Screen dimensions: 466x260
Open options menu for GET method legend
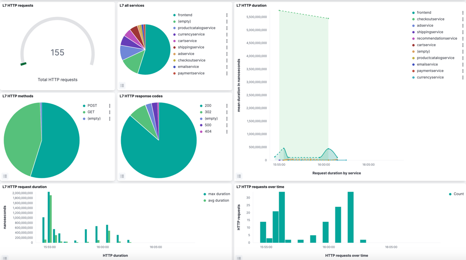[110, 112]
